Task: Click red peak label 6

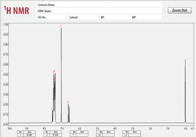Action: [x=68, y=101]
